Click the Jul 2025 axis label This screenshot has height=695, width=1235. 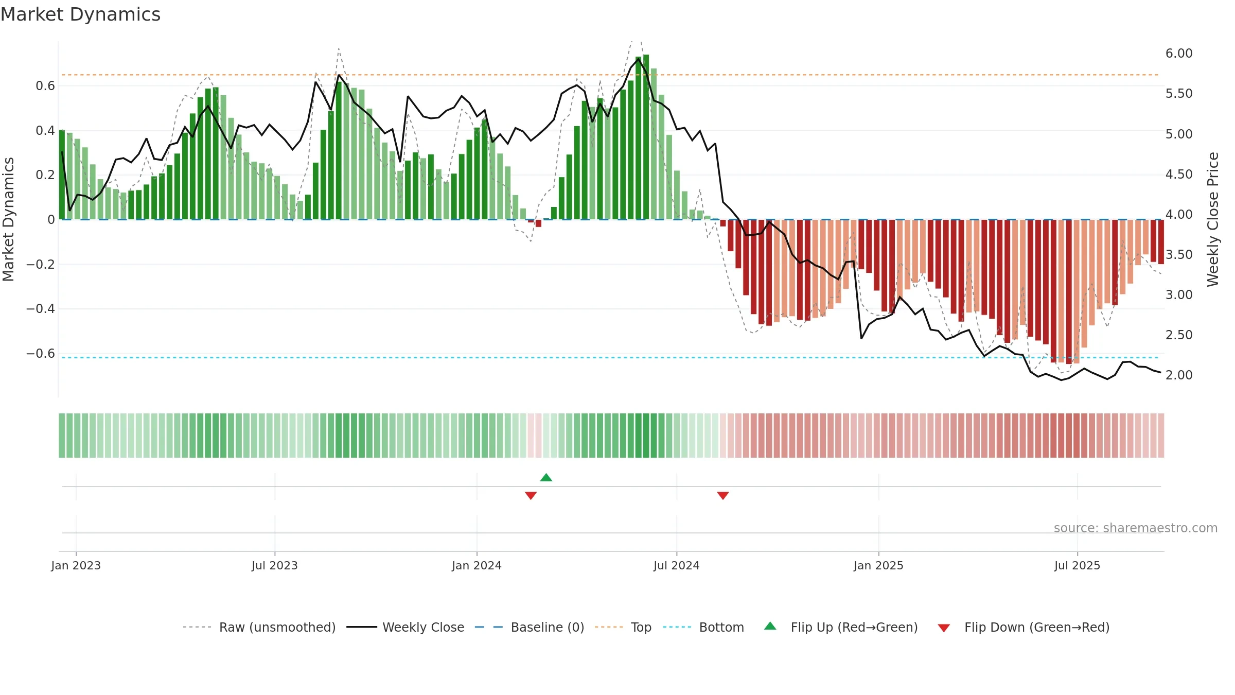tap(1077, 565)
